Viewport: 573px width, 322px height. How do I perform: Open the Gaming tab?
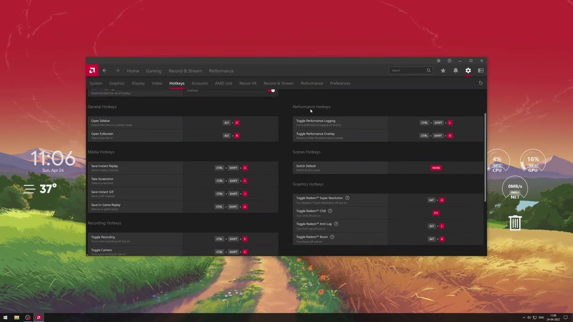tap(154, 71)
